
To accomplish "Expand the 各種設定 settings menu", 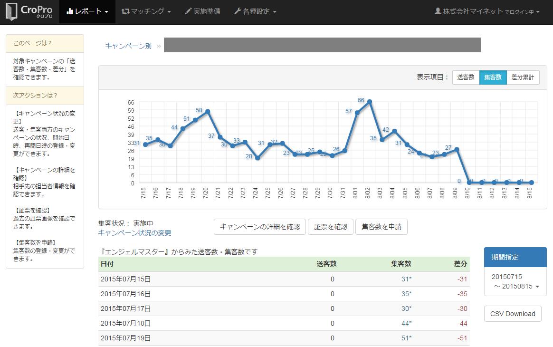I will [255, 11].
